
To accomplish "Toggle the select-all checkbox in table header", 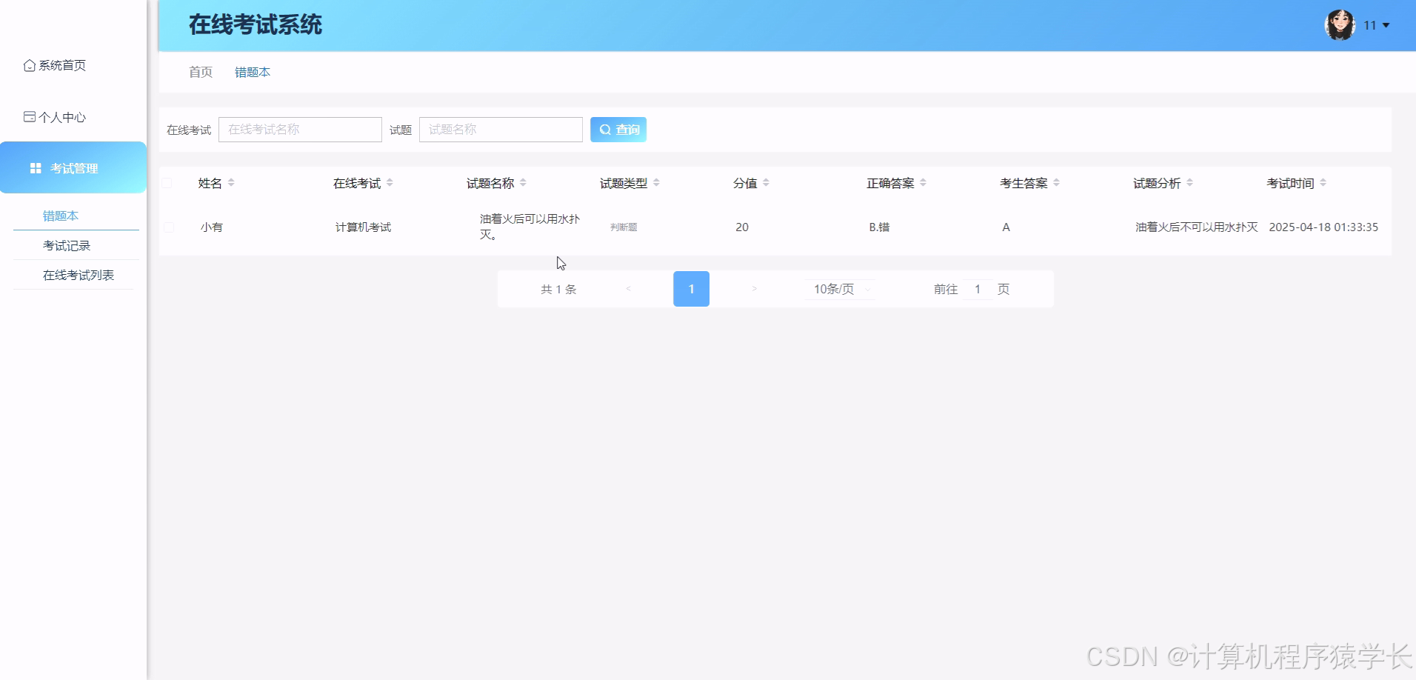I will [167, 182].
